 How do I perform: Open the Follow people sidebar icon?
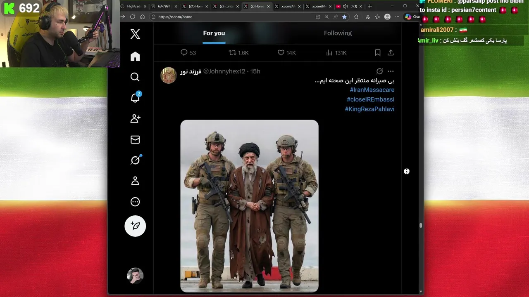pyautogui.click(x=135, y=119)
